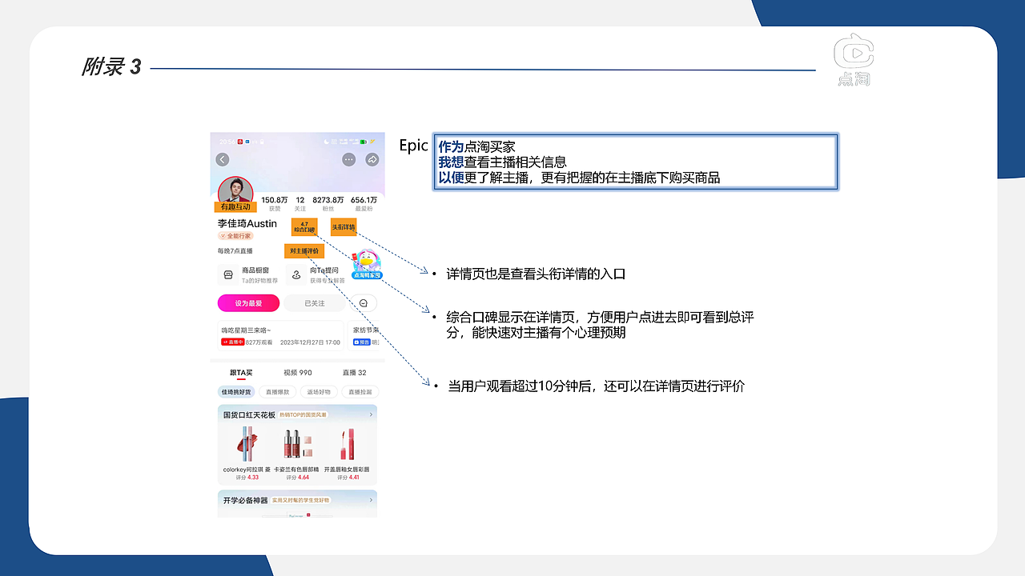Click the bullet about 综合口碑显示在详情页
This screenshot has height=576, width=1025.
click(600, 325)
